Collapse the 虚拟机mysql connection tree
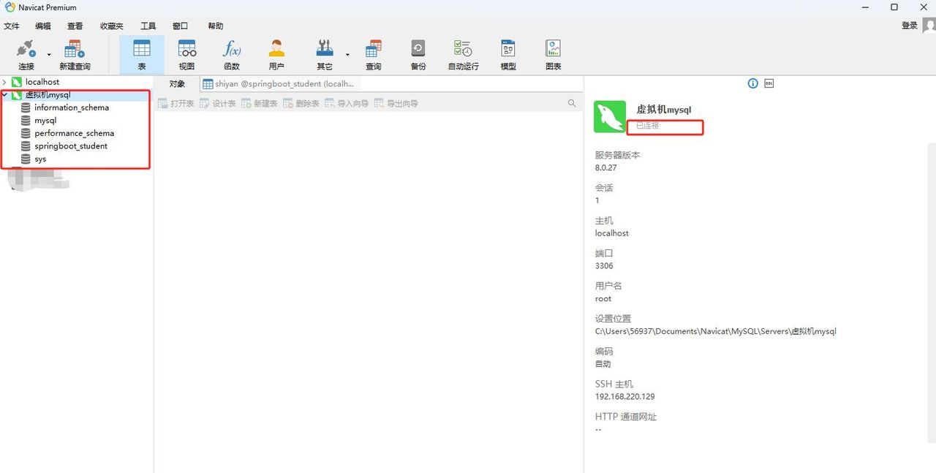Screen dimensions: 936x473 [5, 94]
